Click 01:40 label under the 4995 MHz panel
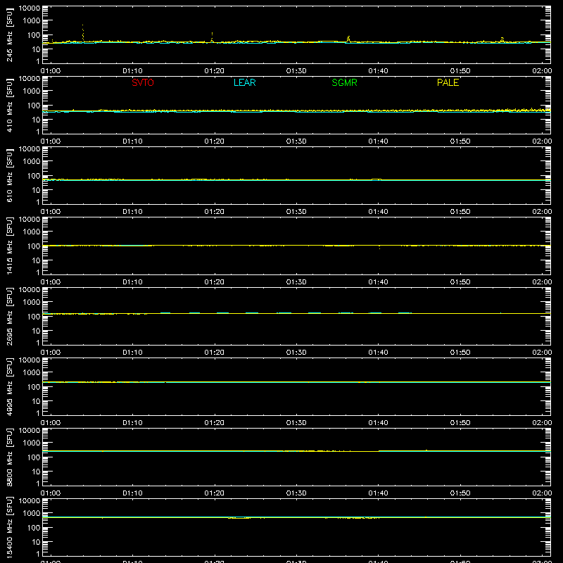The width and height of the screenshot is (563, 563). pyautogui.click(x=378, y=423)
